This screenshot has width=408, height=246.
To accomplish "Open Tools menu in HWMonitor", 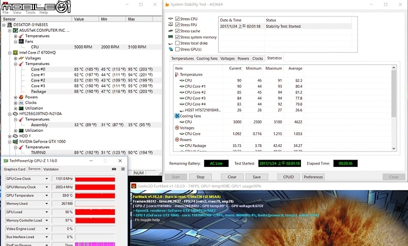I will tap(31, 12).
